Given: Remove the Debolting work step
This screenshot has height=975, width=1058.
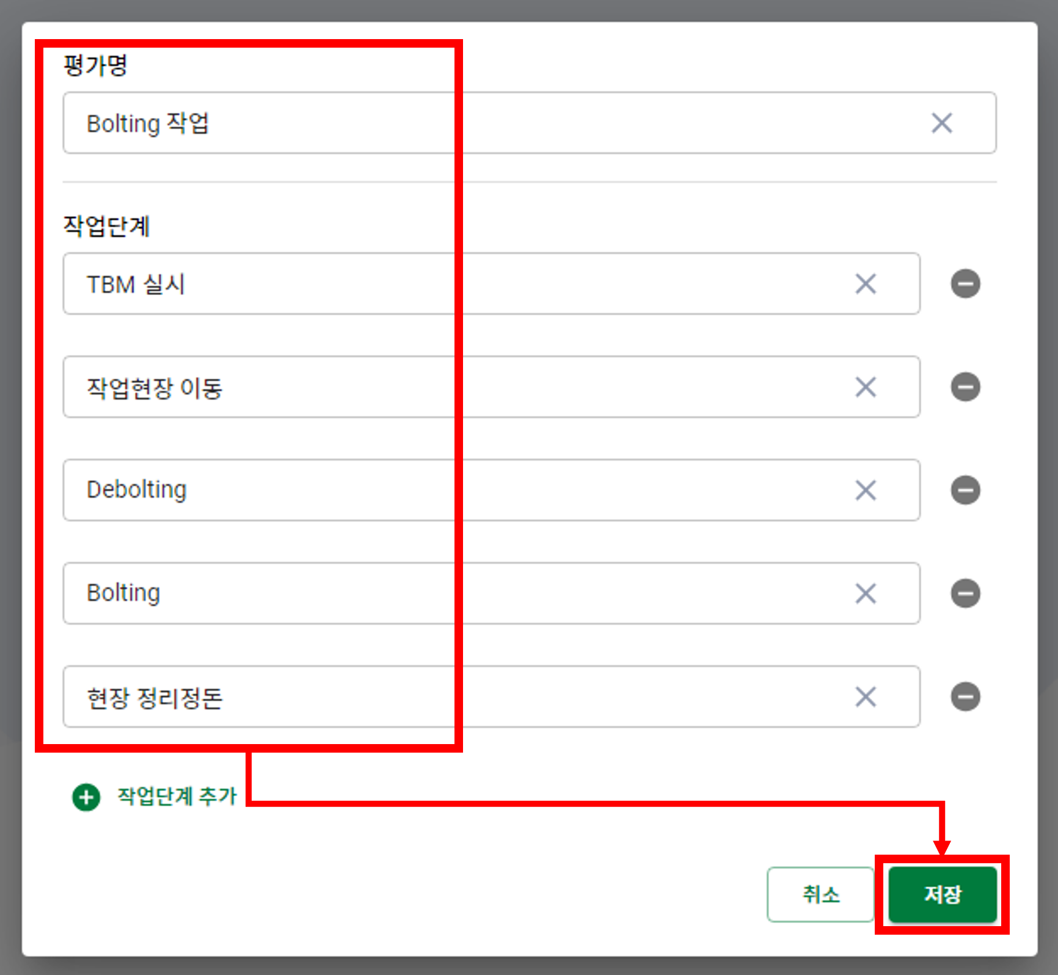Looking at the screenshot, I should tap(965, 490).
